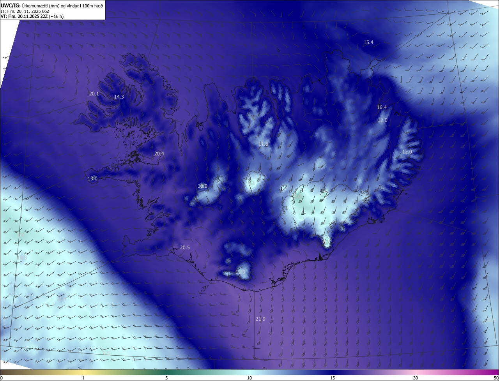Click the 20.1 value label

click(94, 93)
